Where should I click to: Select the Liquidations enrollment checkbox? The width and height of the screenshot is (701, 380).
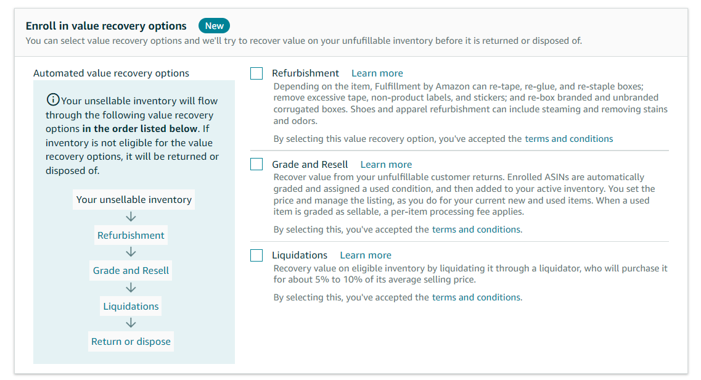tap(256, 255)
